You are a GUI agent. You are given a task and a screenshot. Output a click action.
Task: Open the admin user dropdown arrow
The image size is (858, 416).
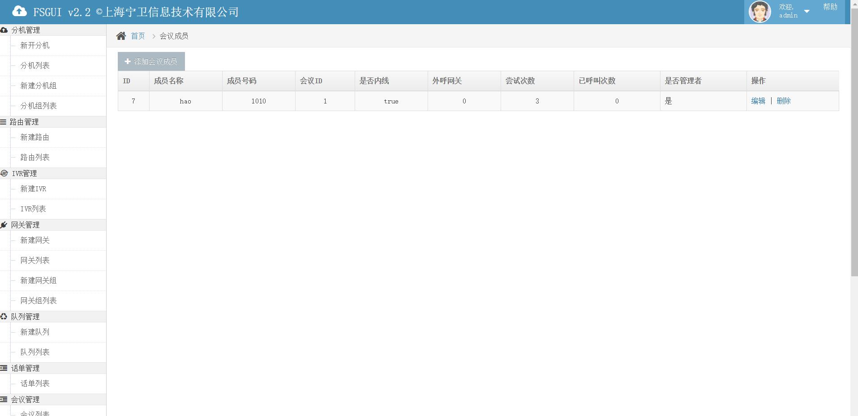(x=807, y=12)
